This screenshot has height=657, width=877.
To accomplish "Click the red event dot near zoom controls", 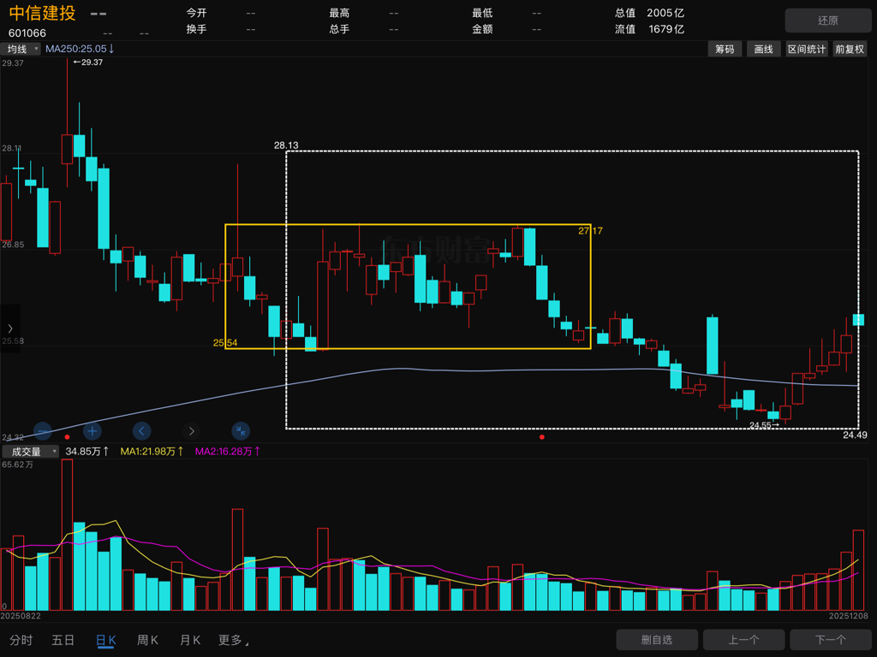I will (x=67, y=437).
